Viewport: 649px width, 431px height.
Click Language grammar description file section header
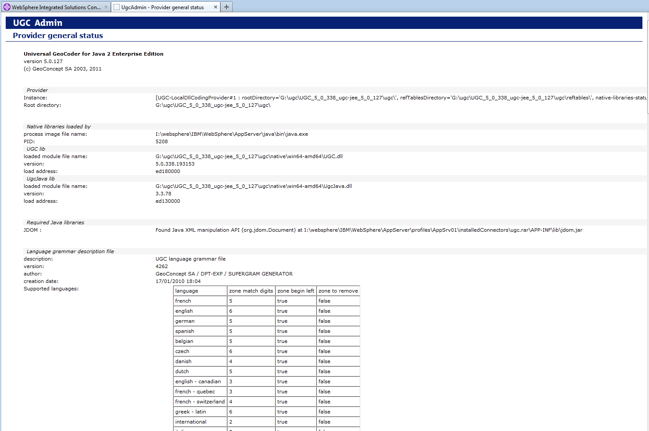point(70,251)
